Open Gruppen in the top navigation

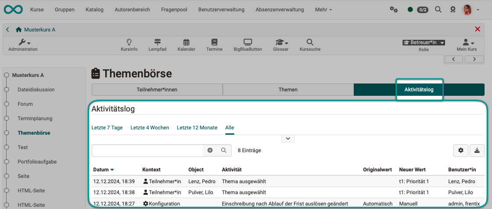[64, 10]
